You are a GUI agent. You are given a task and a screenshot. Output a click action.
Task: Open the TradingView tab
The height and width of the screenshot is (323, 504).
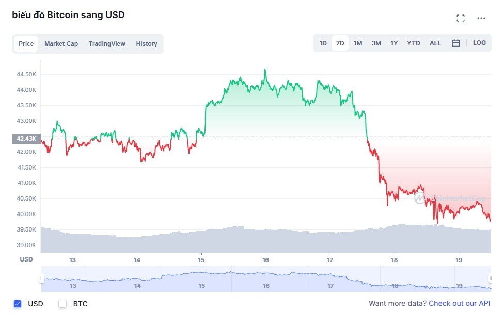pyautogui.click(x=107, y=44)
